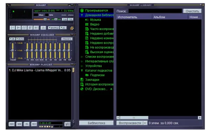Sort by the Исполнитель column header

coord(134,17)
